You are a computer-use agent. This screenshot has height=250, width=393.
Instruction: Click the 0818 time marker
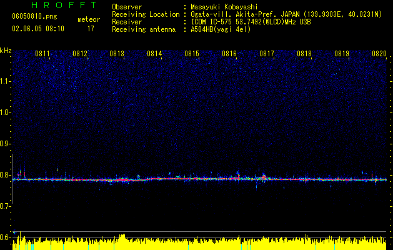[x=304, y=54]
